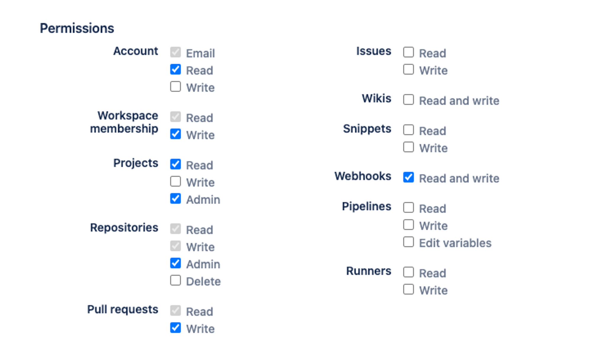
Task: Check Pipelines Read permission
Action: pyautogui.click(x=408, y=207)
